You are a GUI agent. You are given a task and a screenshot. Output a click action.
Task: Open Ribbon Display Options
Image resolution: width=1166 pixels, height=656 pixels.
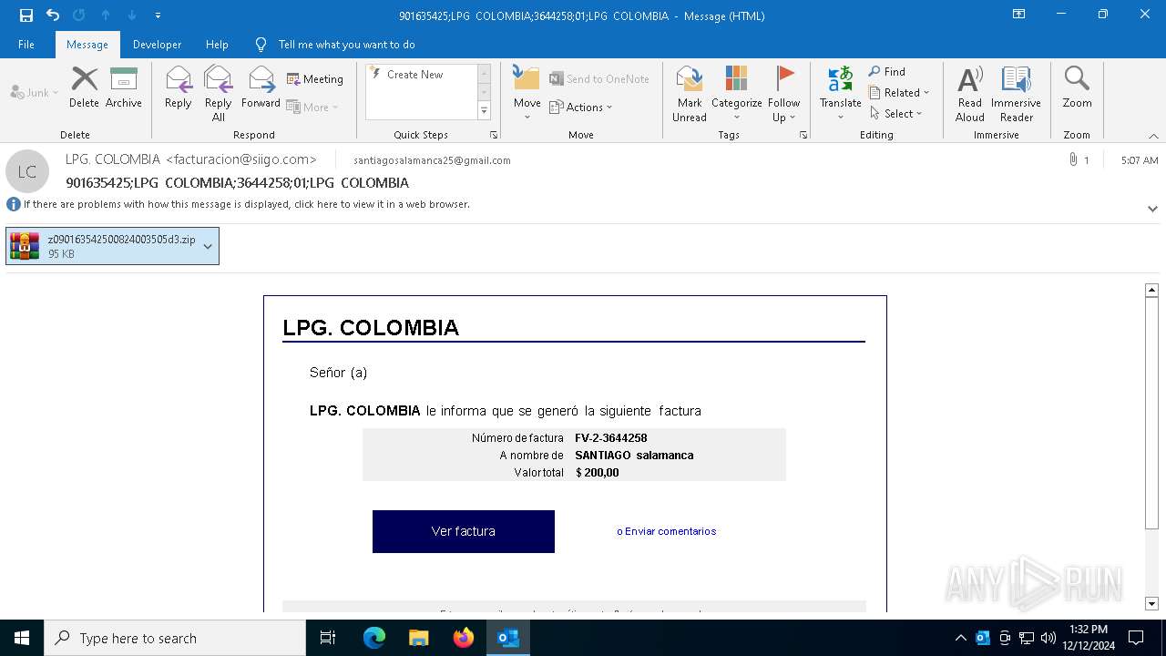(1019, 15)
